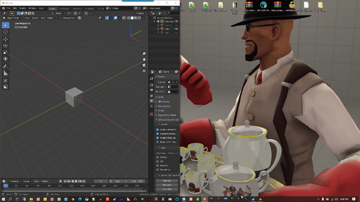
Task: Open the Object Mode dropdown
Action: (x=12, y=18)
